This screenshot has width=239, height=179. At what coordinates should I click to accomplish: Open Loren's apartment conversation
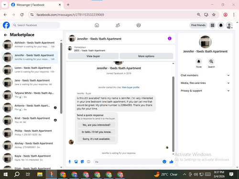[30, 70]
